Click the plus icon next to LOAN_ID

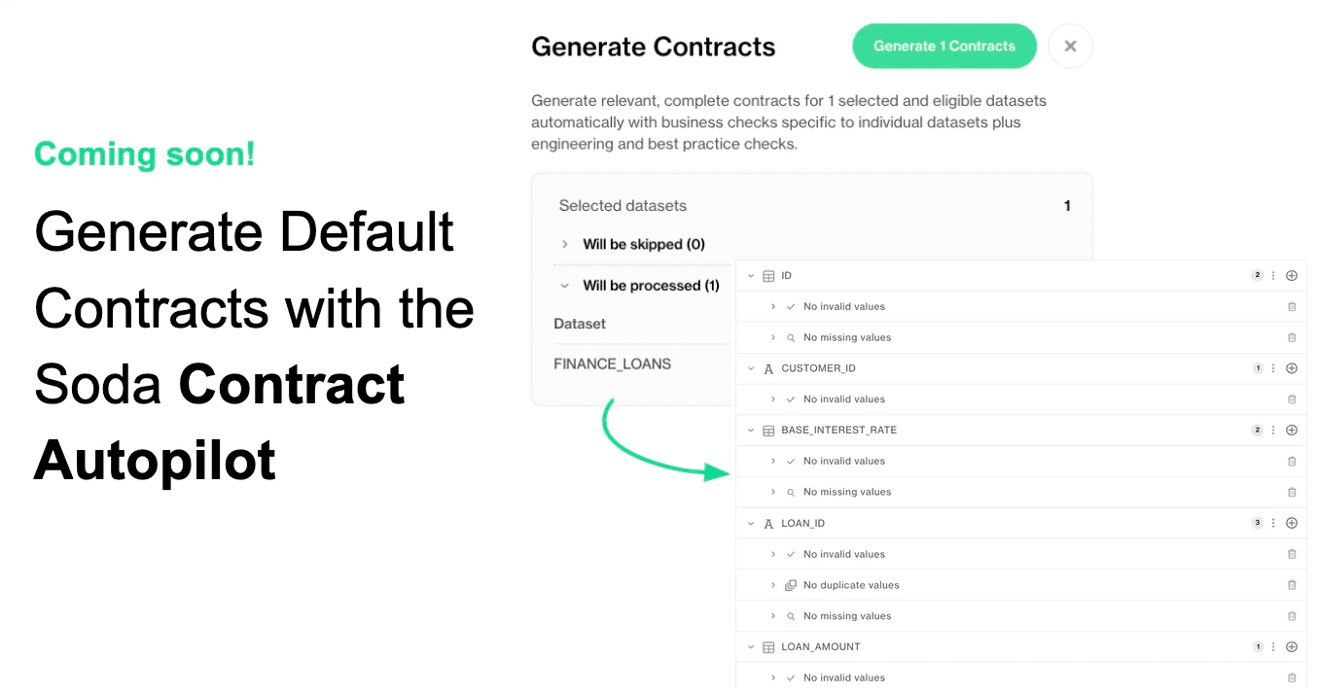1292,523
